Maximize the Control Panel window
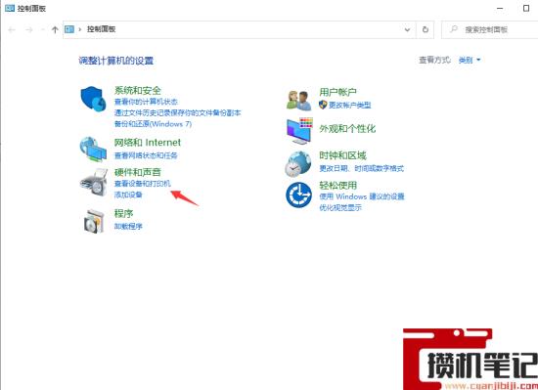538x390 pixels. 525,8
